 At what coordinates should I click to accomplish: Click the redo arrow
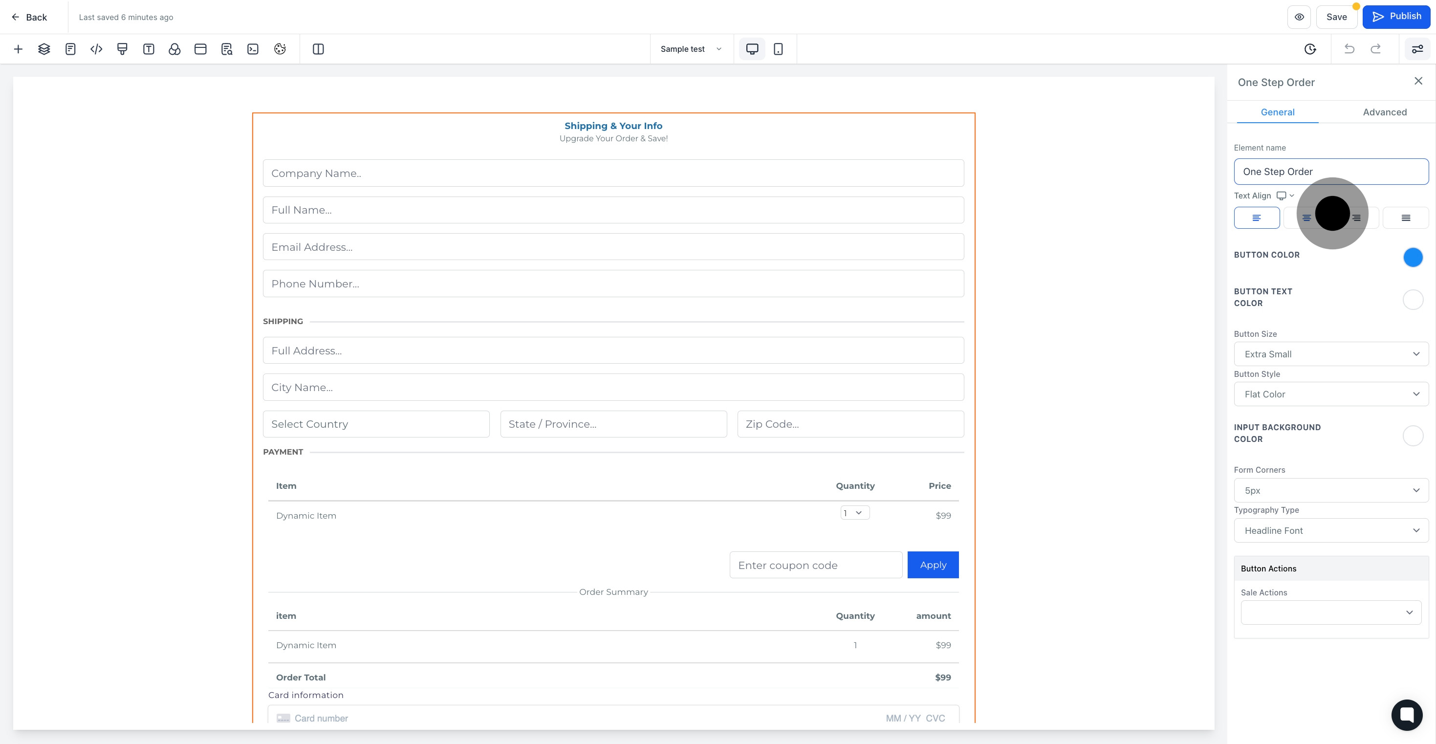tap(1376, 49)
